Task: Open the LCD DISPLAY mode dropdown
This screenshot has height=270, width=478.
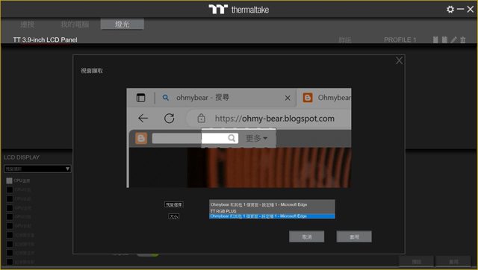Action: pyautogui.click(x=37, y=169)
